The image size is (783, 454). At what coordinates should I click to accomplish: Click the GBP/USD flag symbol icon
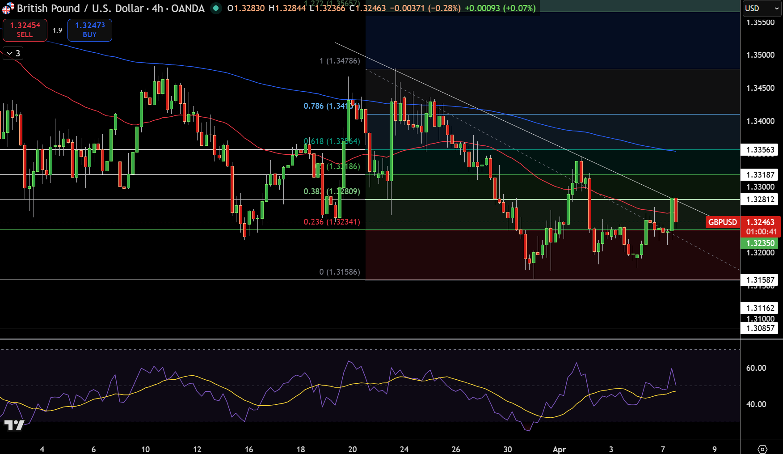point(8,8)
